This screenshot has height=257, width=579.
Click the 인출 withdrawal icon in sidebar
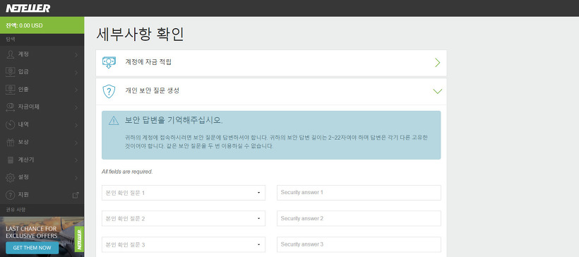coord(11,90)
